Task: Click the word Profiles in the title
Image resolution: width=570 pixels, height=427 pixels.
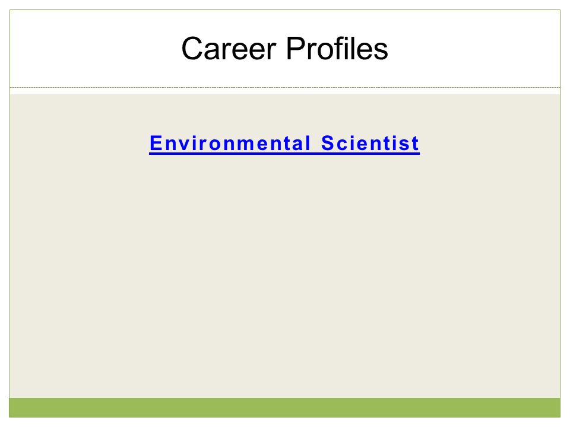Action: click(x=337, y=49)
